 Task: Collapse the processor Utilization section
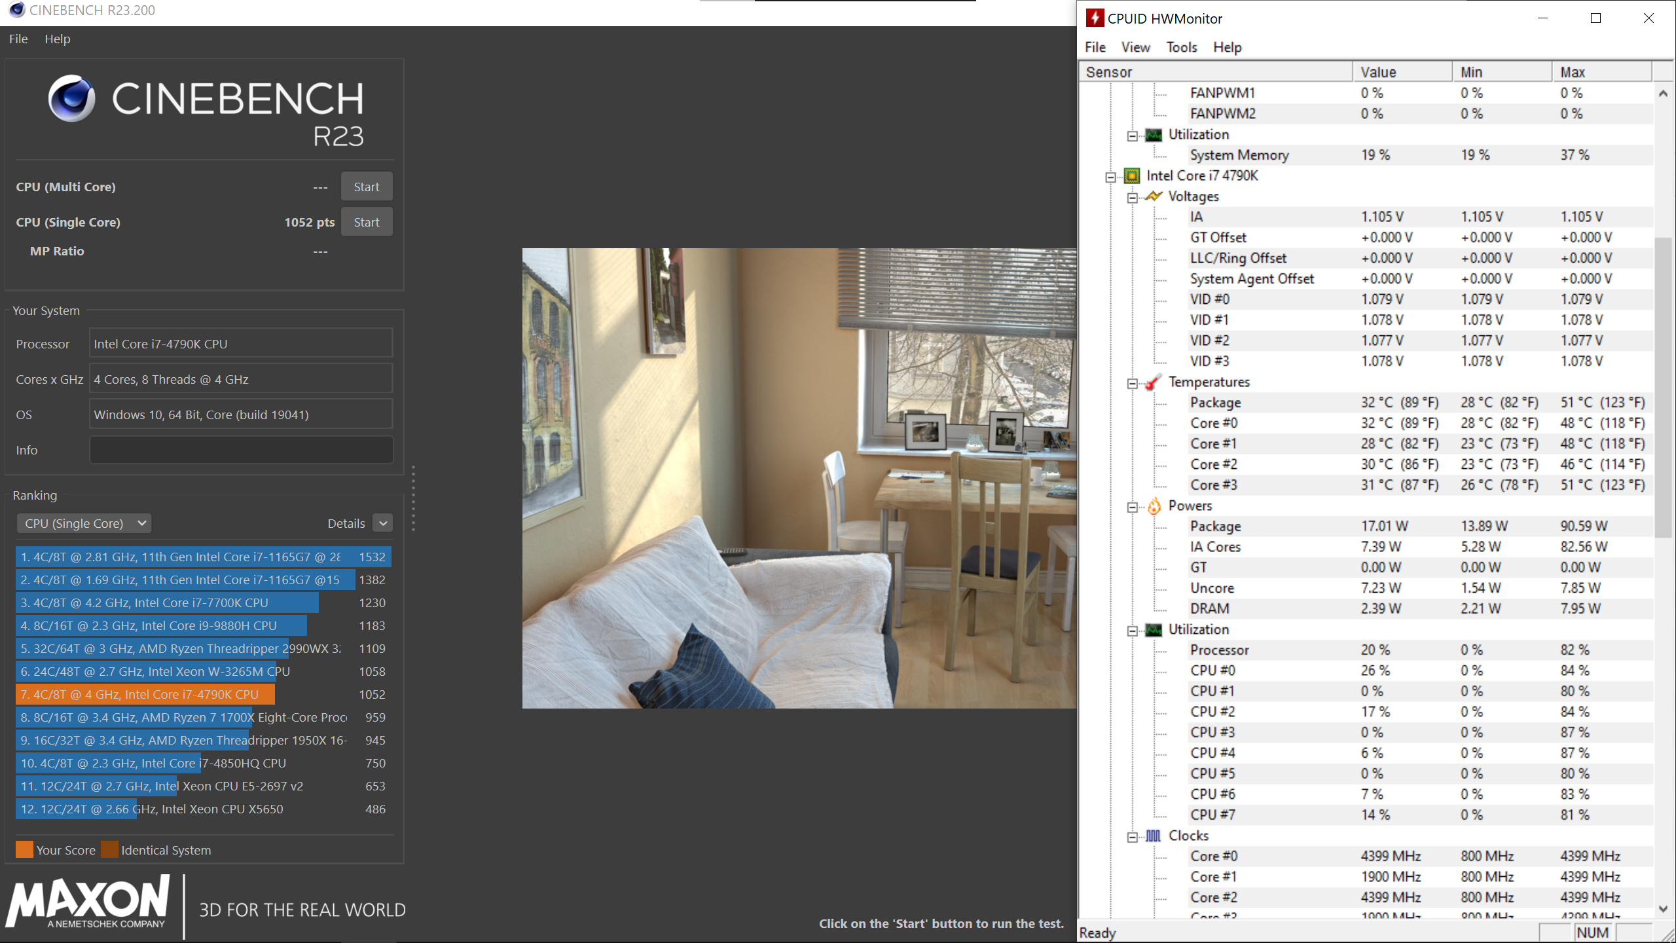pos(1132,631)
